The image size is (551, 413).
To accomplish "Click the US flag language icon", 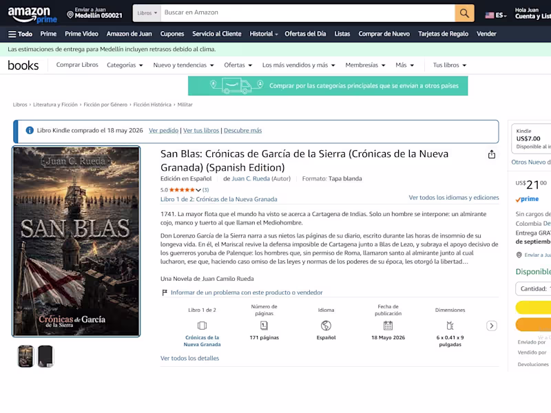I will [x=489, y=15].
